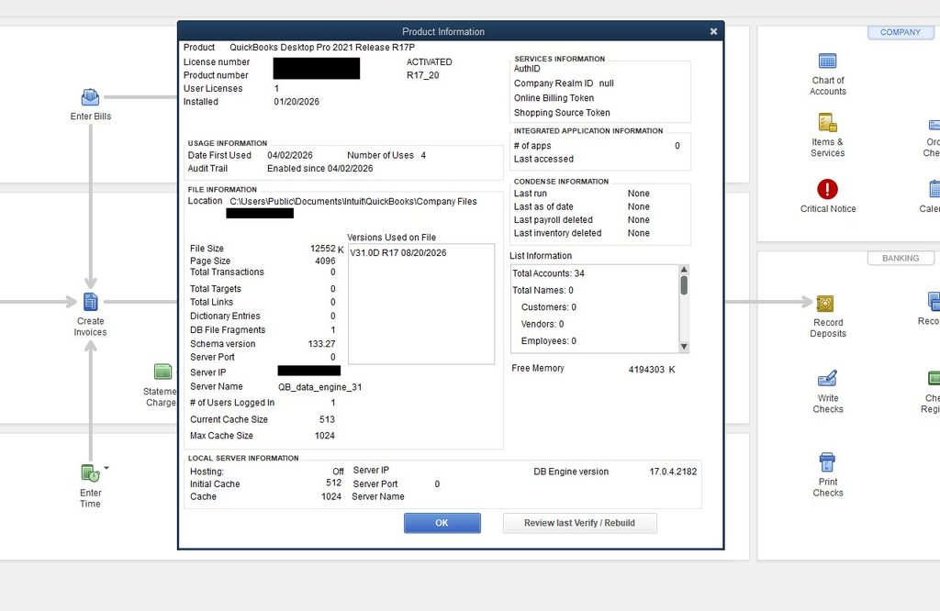Click Audit Trail Enabled since 04/02/2026
This screenshot has width=940, height=611.
click(x=319, y=168)
